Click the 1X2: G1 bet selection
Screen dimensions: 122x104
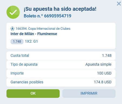[31, 41]
